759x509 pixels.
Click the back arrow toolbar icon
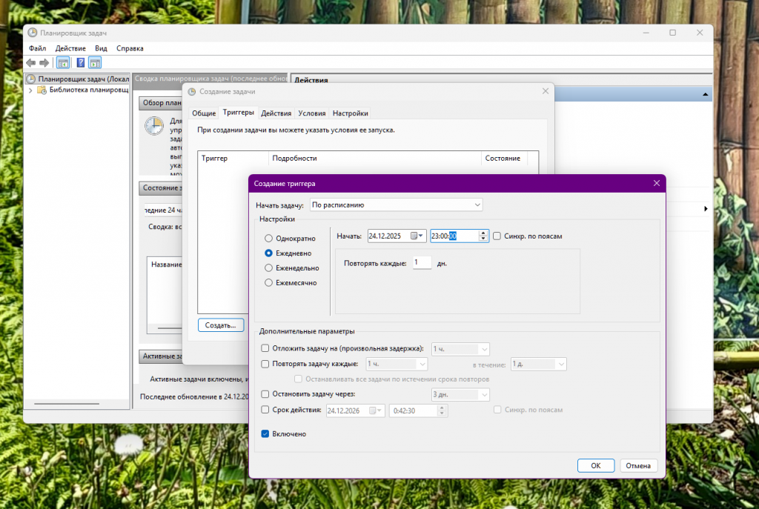click(30, 63)
